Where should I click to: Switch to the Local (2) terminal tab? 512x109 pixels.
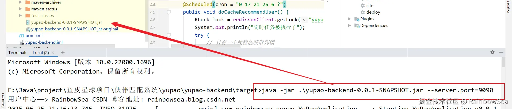pos(41,53)
